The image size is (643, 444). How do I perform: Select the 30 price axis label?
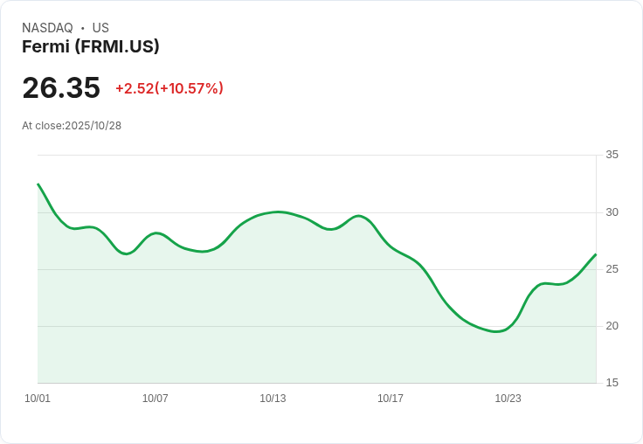[612, 212]
